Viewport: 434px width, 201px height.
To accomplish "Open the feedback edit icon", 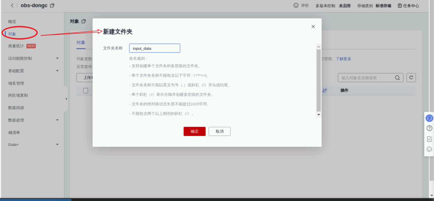I will tap(429, 139).
